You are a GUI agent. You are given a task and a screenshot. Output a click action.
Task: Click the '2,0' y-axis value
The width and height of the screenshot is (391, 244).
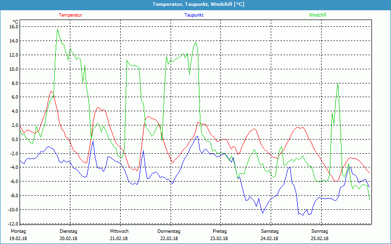click(x=15, y=125)
